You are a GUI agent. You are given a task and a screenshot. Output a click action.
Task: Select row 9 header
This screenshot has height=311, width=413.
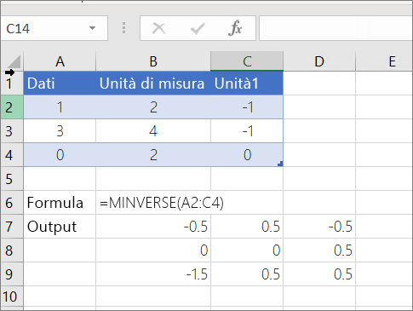click(12, 274)
